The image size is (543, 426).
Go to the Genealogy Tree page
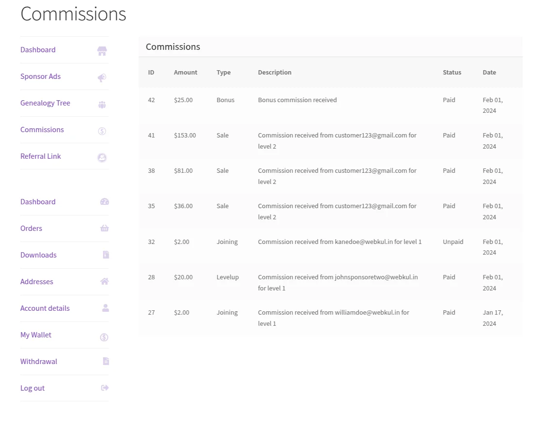45,103
